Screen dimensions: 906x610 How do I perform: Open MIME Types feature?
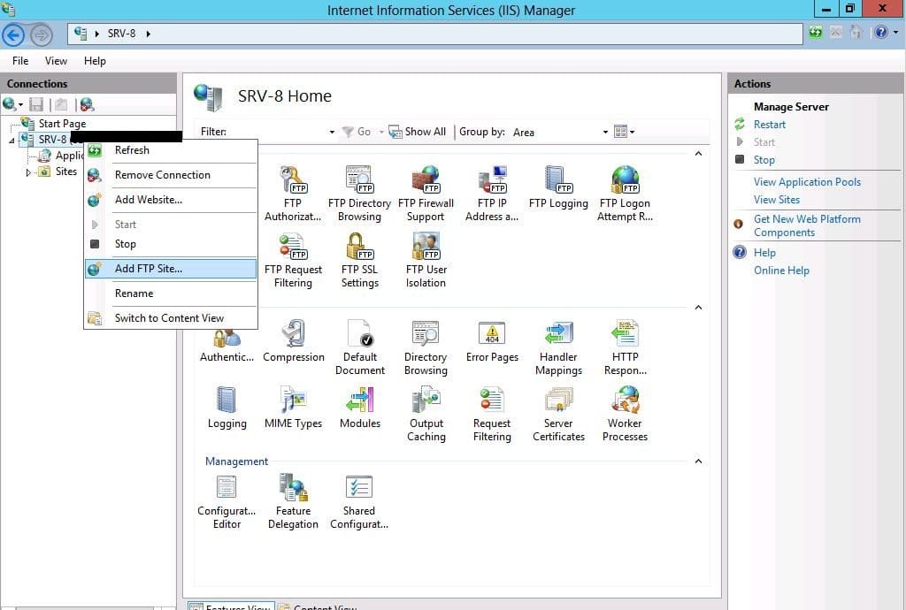tap(293, 408)
